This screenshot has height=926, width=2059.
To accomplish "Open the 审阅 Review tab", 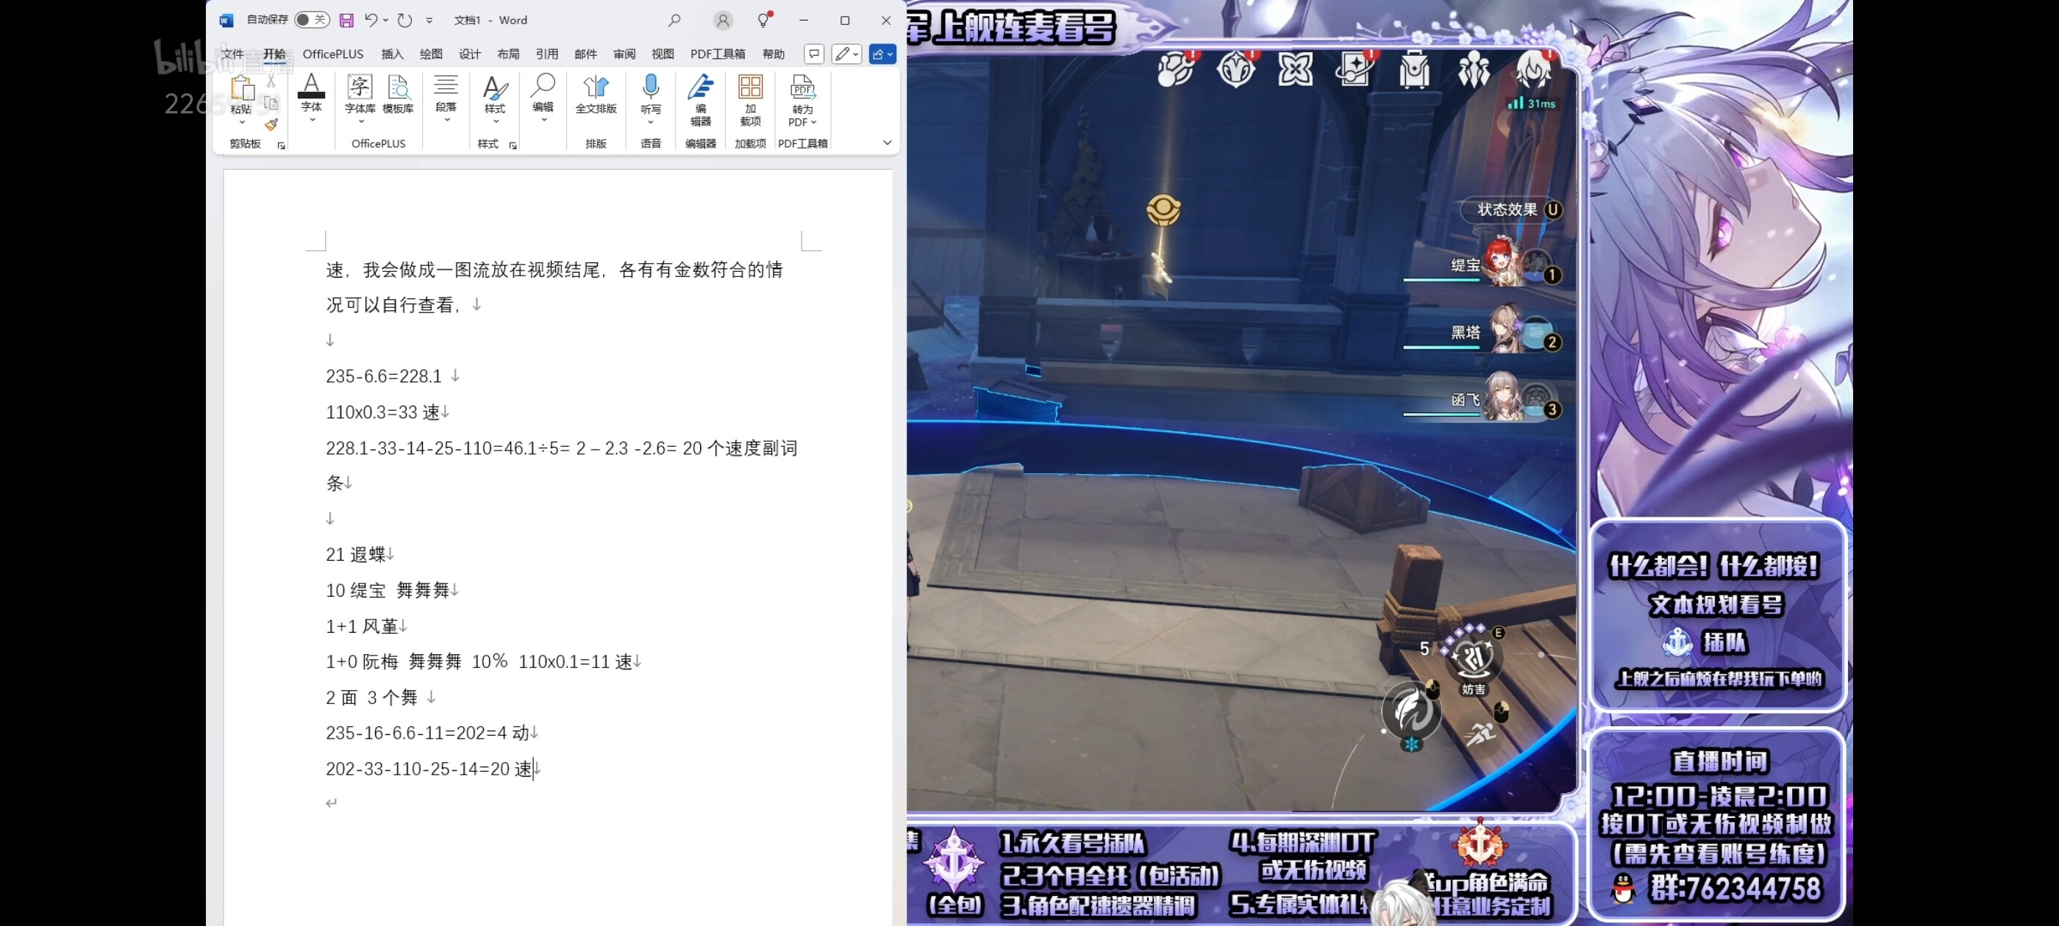I will (x=624, y=54).
